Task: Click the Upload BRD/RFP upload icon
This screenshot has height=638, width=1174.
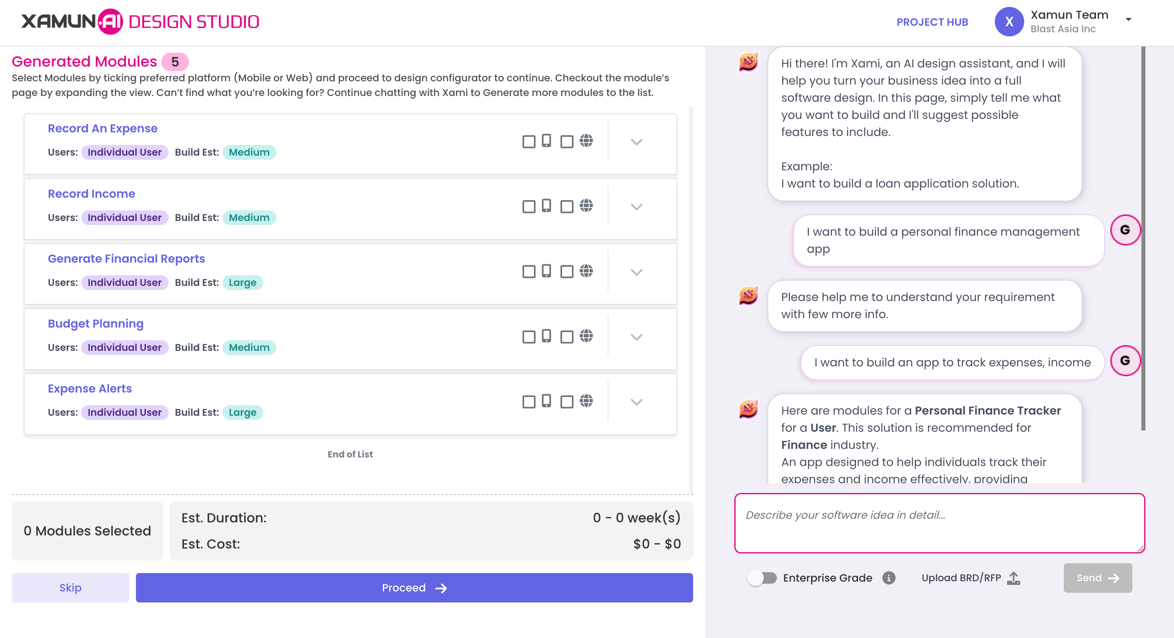Action: [1014, 578]
